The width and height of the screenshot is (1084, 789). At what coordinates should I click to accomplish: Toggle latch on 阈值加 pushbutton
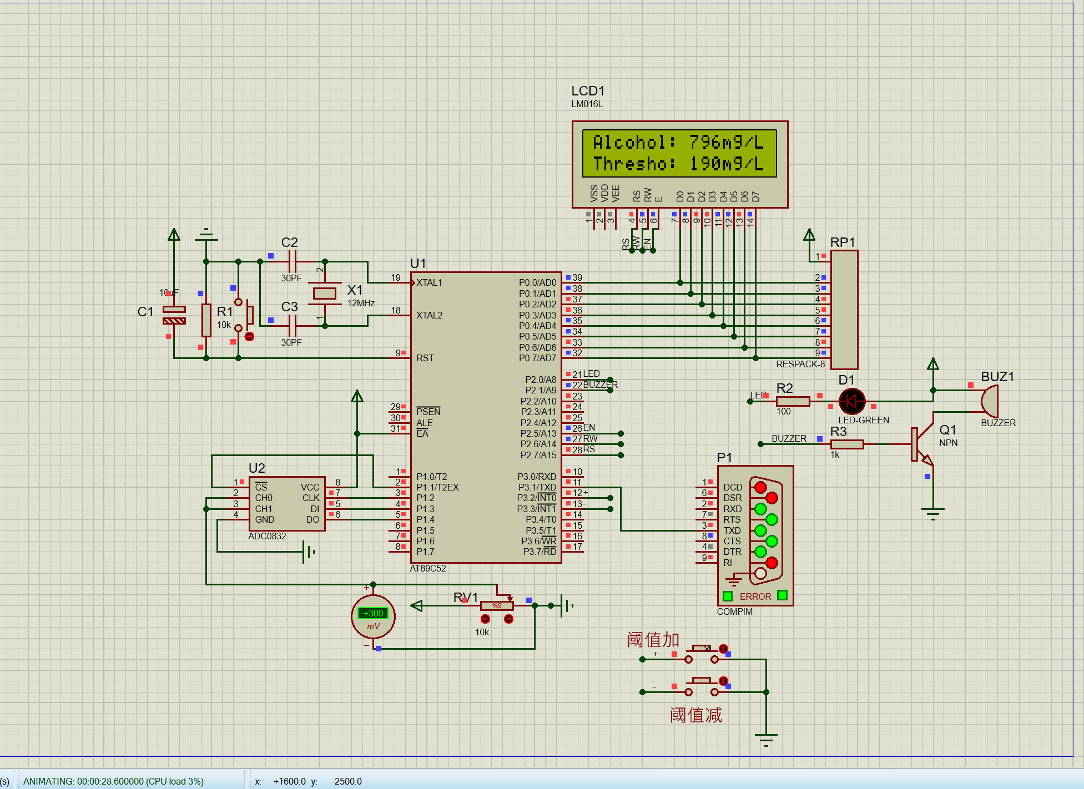point(723,649)
